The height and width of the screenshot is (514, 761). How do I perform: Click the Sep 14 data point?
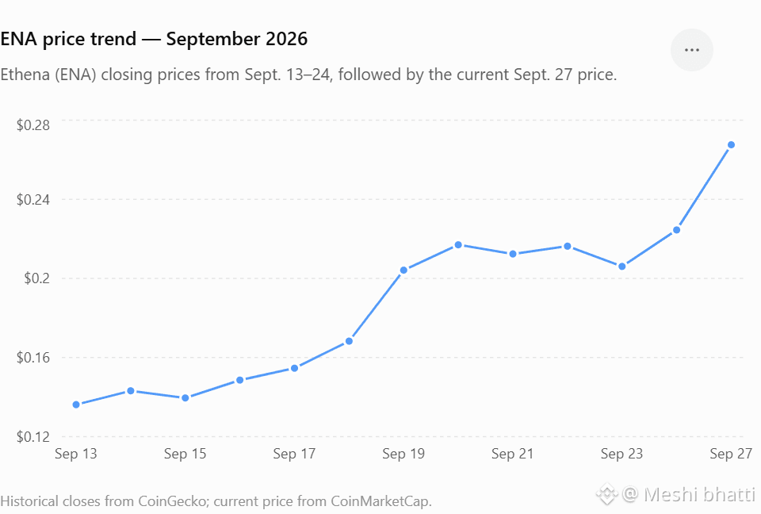131,390
